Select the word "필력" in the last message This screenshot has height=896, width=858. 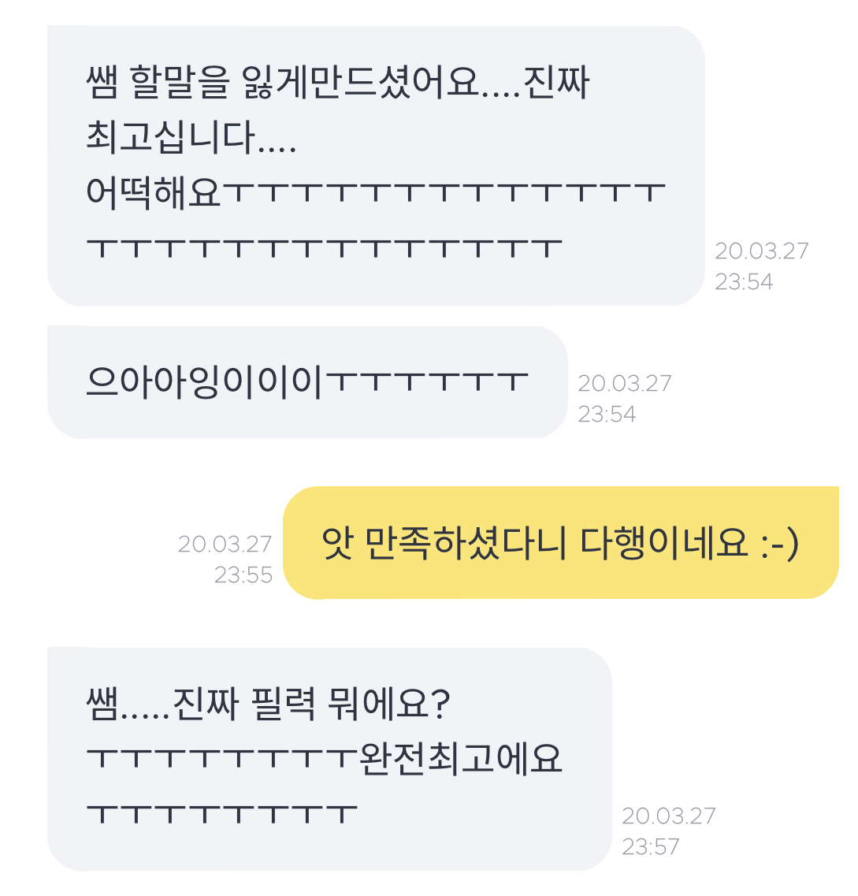click(281, 704)
